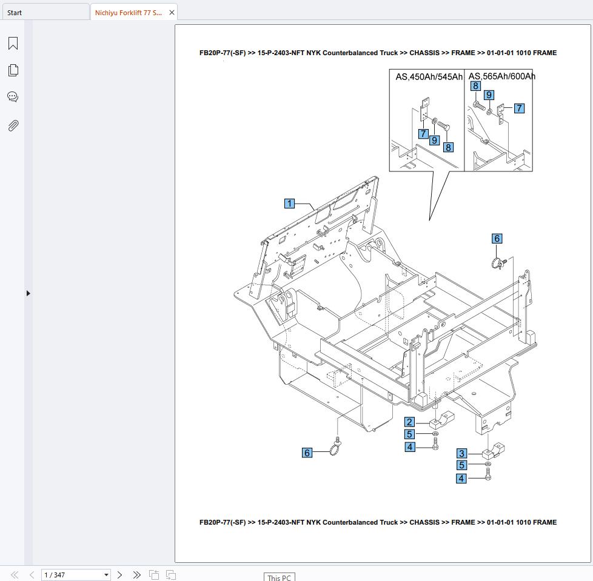Click the bottom page footer FB20P-77(-SF) breadcrumb text
Screen dimensions: 593x581
coord(378,522)
